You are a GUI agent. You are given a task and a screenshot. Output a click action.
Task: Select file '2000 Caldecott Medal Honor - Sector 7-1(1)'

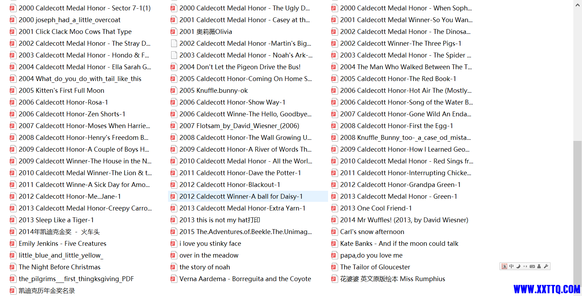(x=85, y=8)
